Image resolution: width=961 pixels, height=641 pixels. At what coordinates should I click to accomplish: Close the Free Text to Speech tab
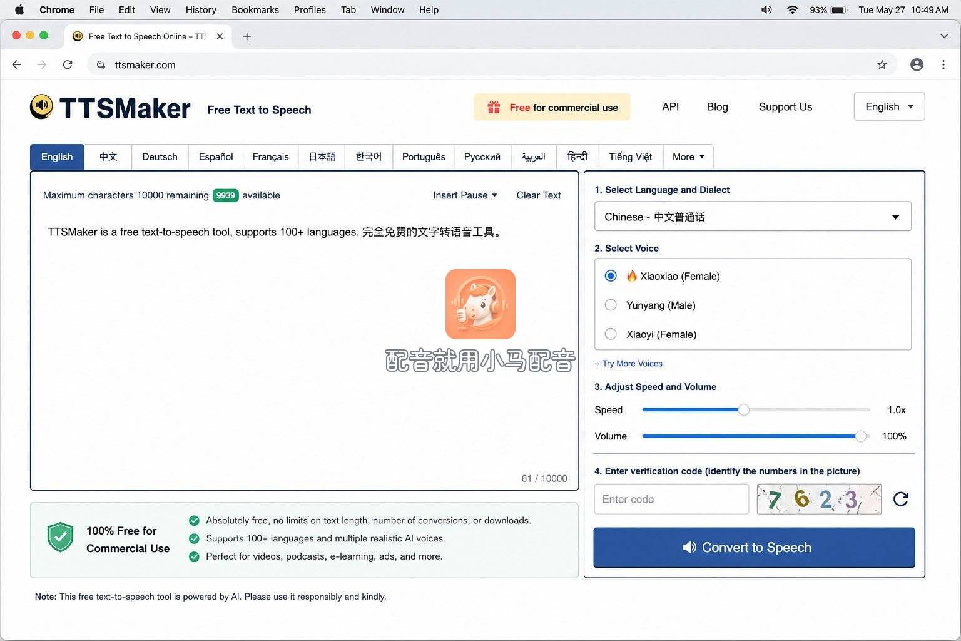220,36
